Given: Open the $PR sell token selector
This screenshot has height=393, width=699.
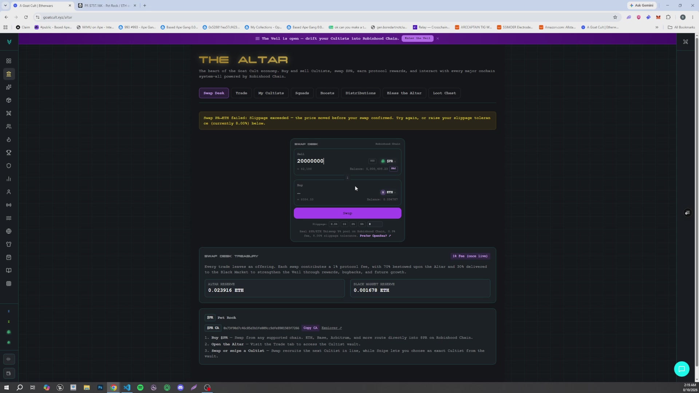Looking at the screenshot, I should point(388,161).
